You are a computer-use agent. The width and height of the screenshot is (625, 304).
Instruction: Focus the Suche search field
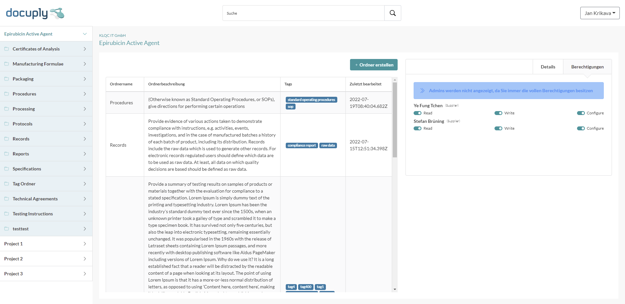click(x=303, y=13)
